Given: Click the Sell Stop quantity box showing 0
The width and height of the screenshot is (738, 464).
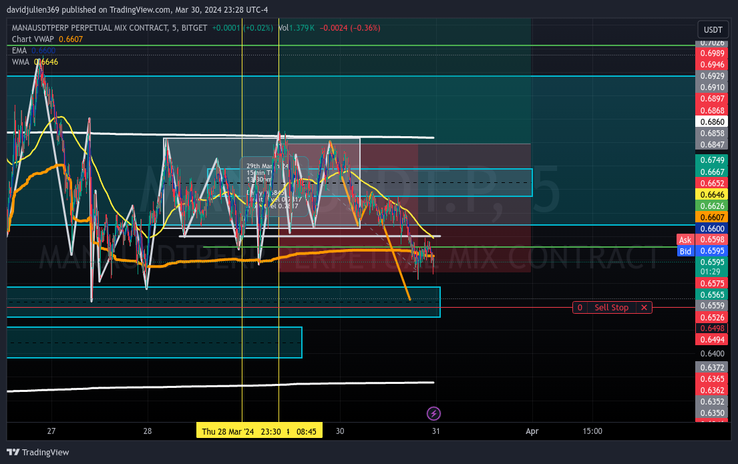Looking at the screenshot, I should click(580, 307).
